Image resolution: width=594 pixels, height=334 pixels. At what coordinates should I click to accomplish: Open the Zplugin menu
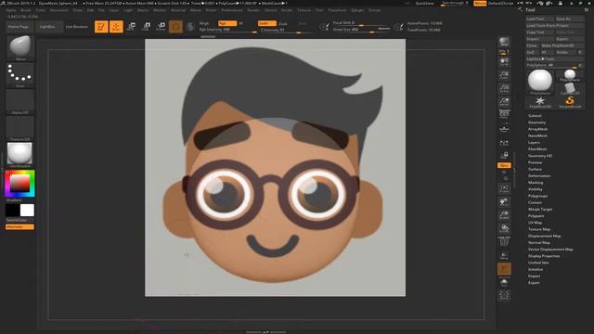pos(357,10)
